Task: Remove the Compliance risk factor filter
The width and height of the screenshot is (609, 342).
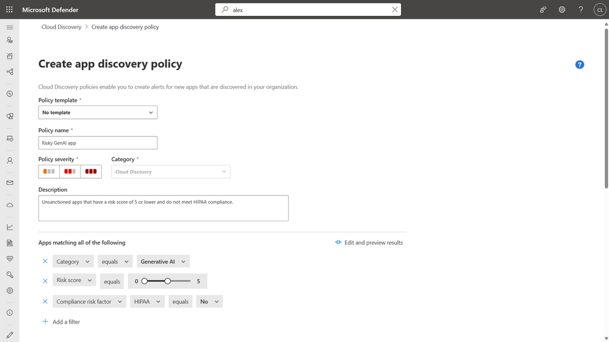Action: pos(45,302)
